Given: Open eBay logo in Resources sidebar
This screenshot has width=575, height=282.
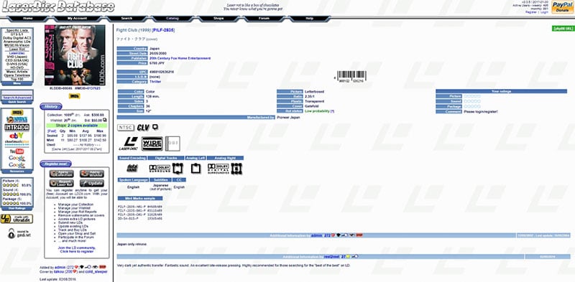Looking at the screenshot, I should click(x=17, y=136).
